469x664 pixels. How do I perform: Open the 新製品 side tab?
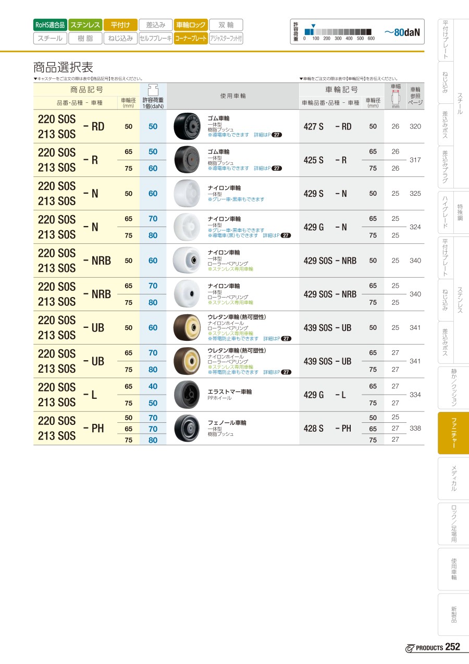(x=453, y=614)
